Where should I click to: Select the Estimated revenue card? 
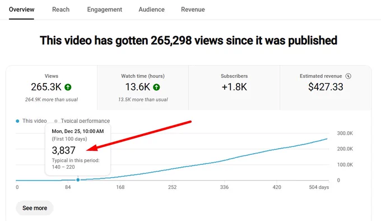(x=326, y=88)
